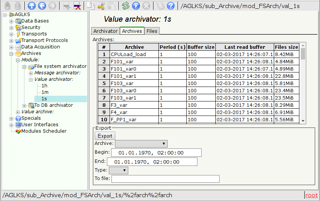Click the copy item icon

point(91,6)
